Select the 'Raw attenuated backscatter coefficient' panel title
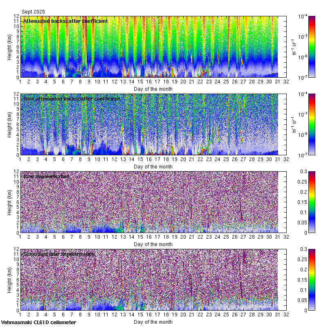This screenshot has height=327, width=319. [x=72, y=99]
